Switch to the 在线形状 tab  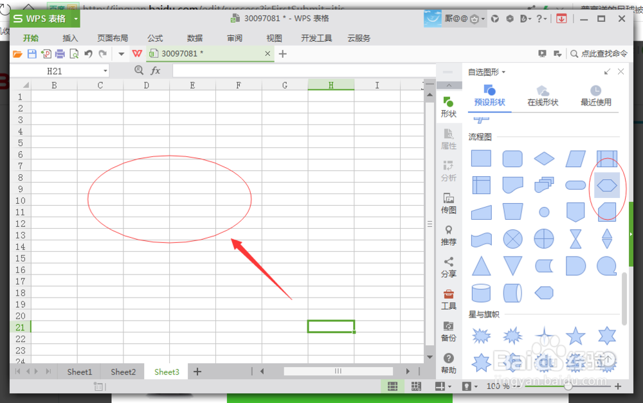(x=543, y=96)
